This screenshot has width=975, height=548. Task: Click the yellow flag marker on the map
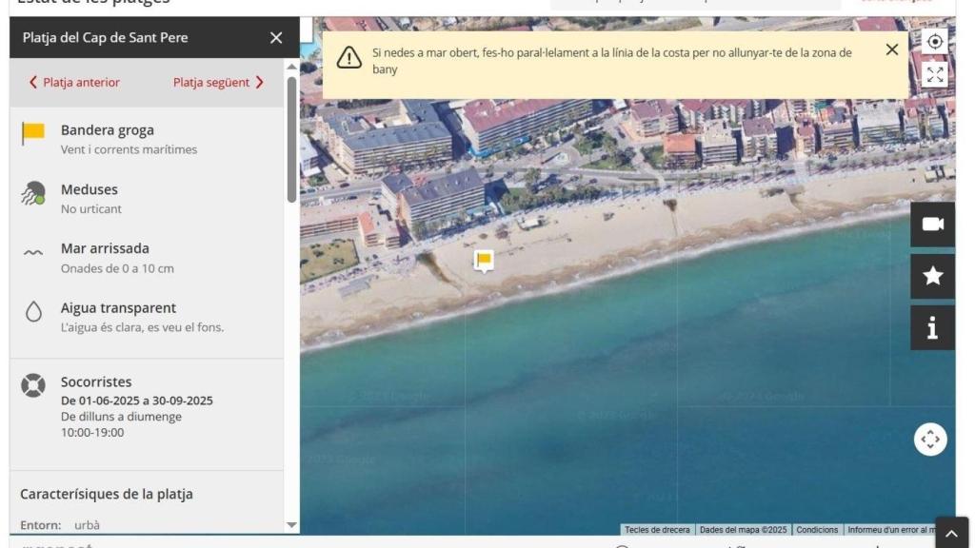coord(482,259)
